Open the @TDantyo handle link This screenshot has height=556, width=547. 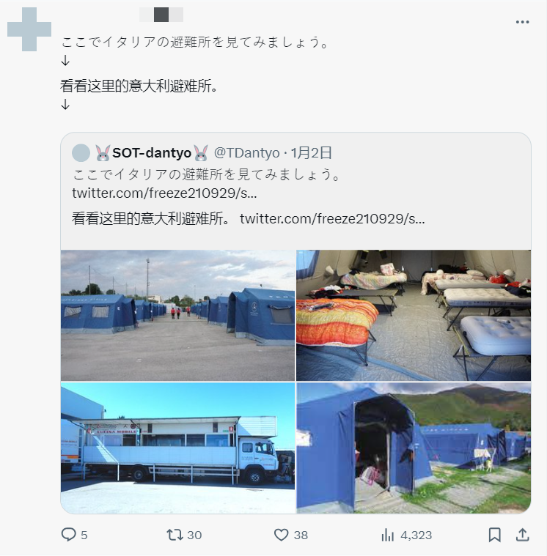246,153
